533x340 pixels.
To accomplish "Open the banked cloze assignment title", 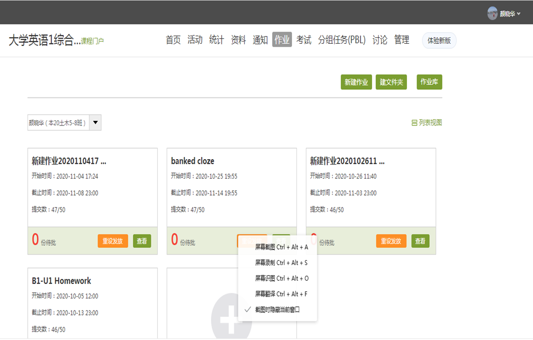I will click(x=193, y=161).
